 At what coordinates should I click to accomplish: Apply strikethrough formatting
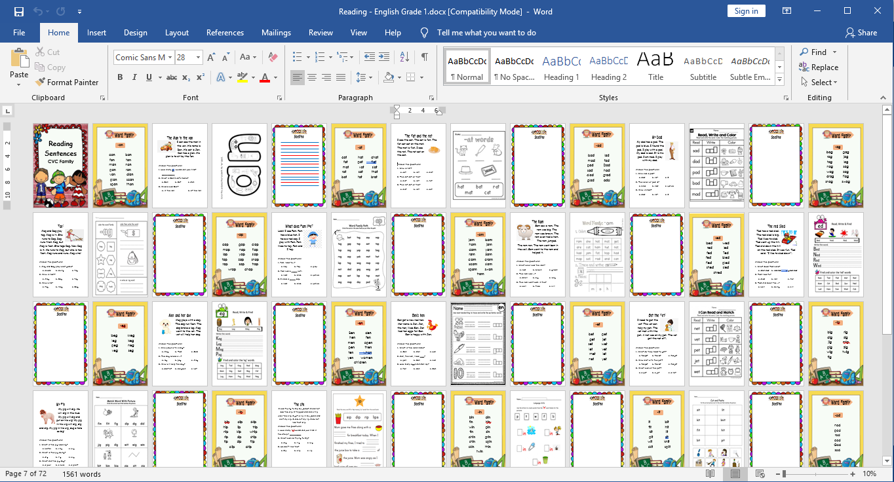point(172,77)
